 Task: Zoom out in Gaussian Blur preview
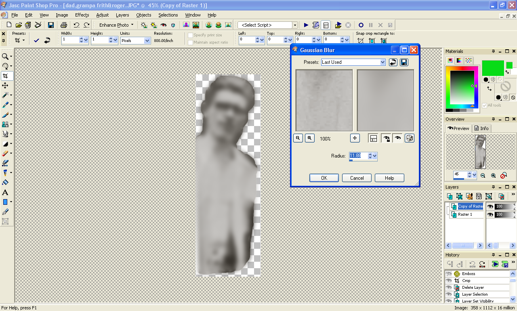[x=298, y=138]
